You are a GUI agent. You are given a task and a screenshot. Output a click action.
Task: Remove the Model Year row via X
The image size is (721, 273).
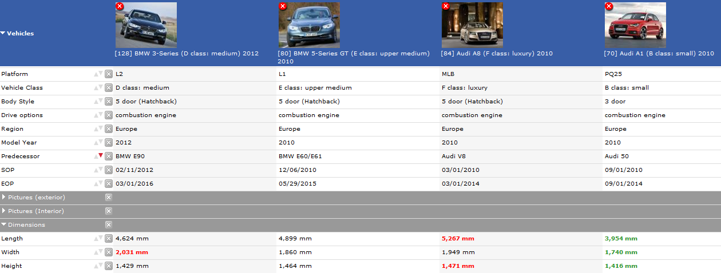[108, 142]
